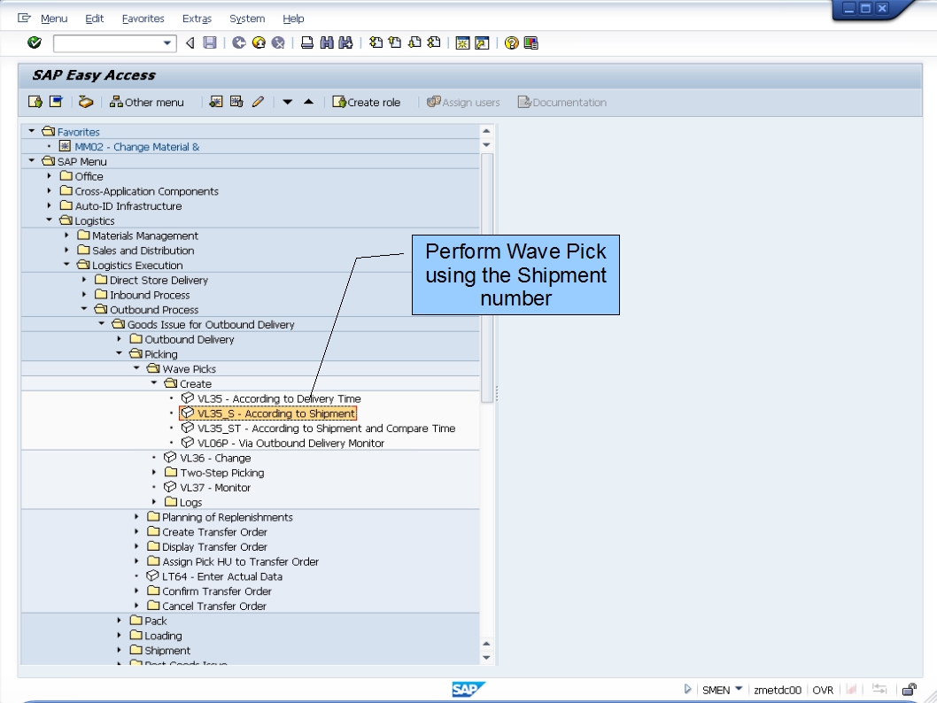Click the Find Next binoculars icon
This screenshot has height=703, width=937.
pyautogui.click(x=346, y=42)
